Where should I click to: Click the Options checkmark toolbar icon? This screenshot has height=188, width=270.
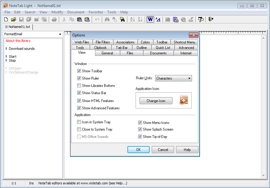[x=201, y=19]
